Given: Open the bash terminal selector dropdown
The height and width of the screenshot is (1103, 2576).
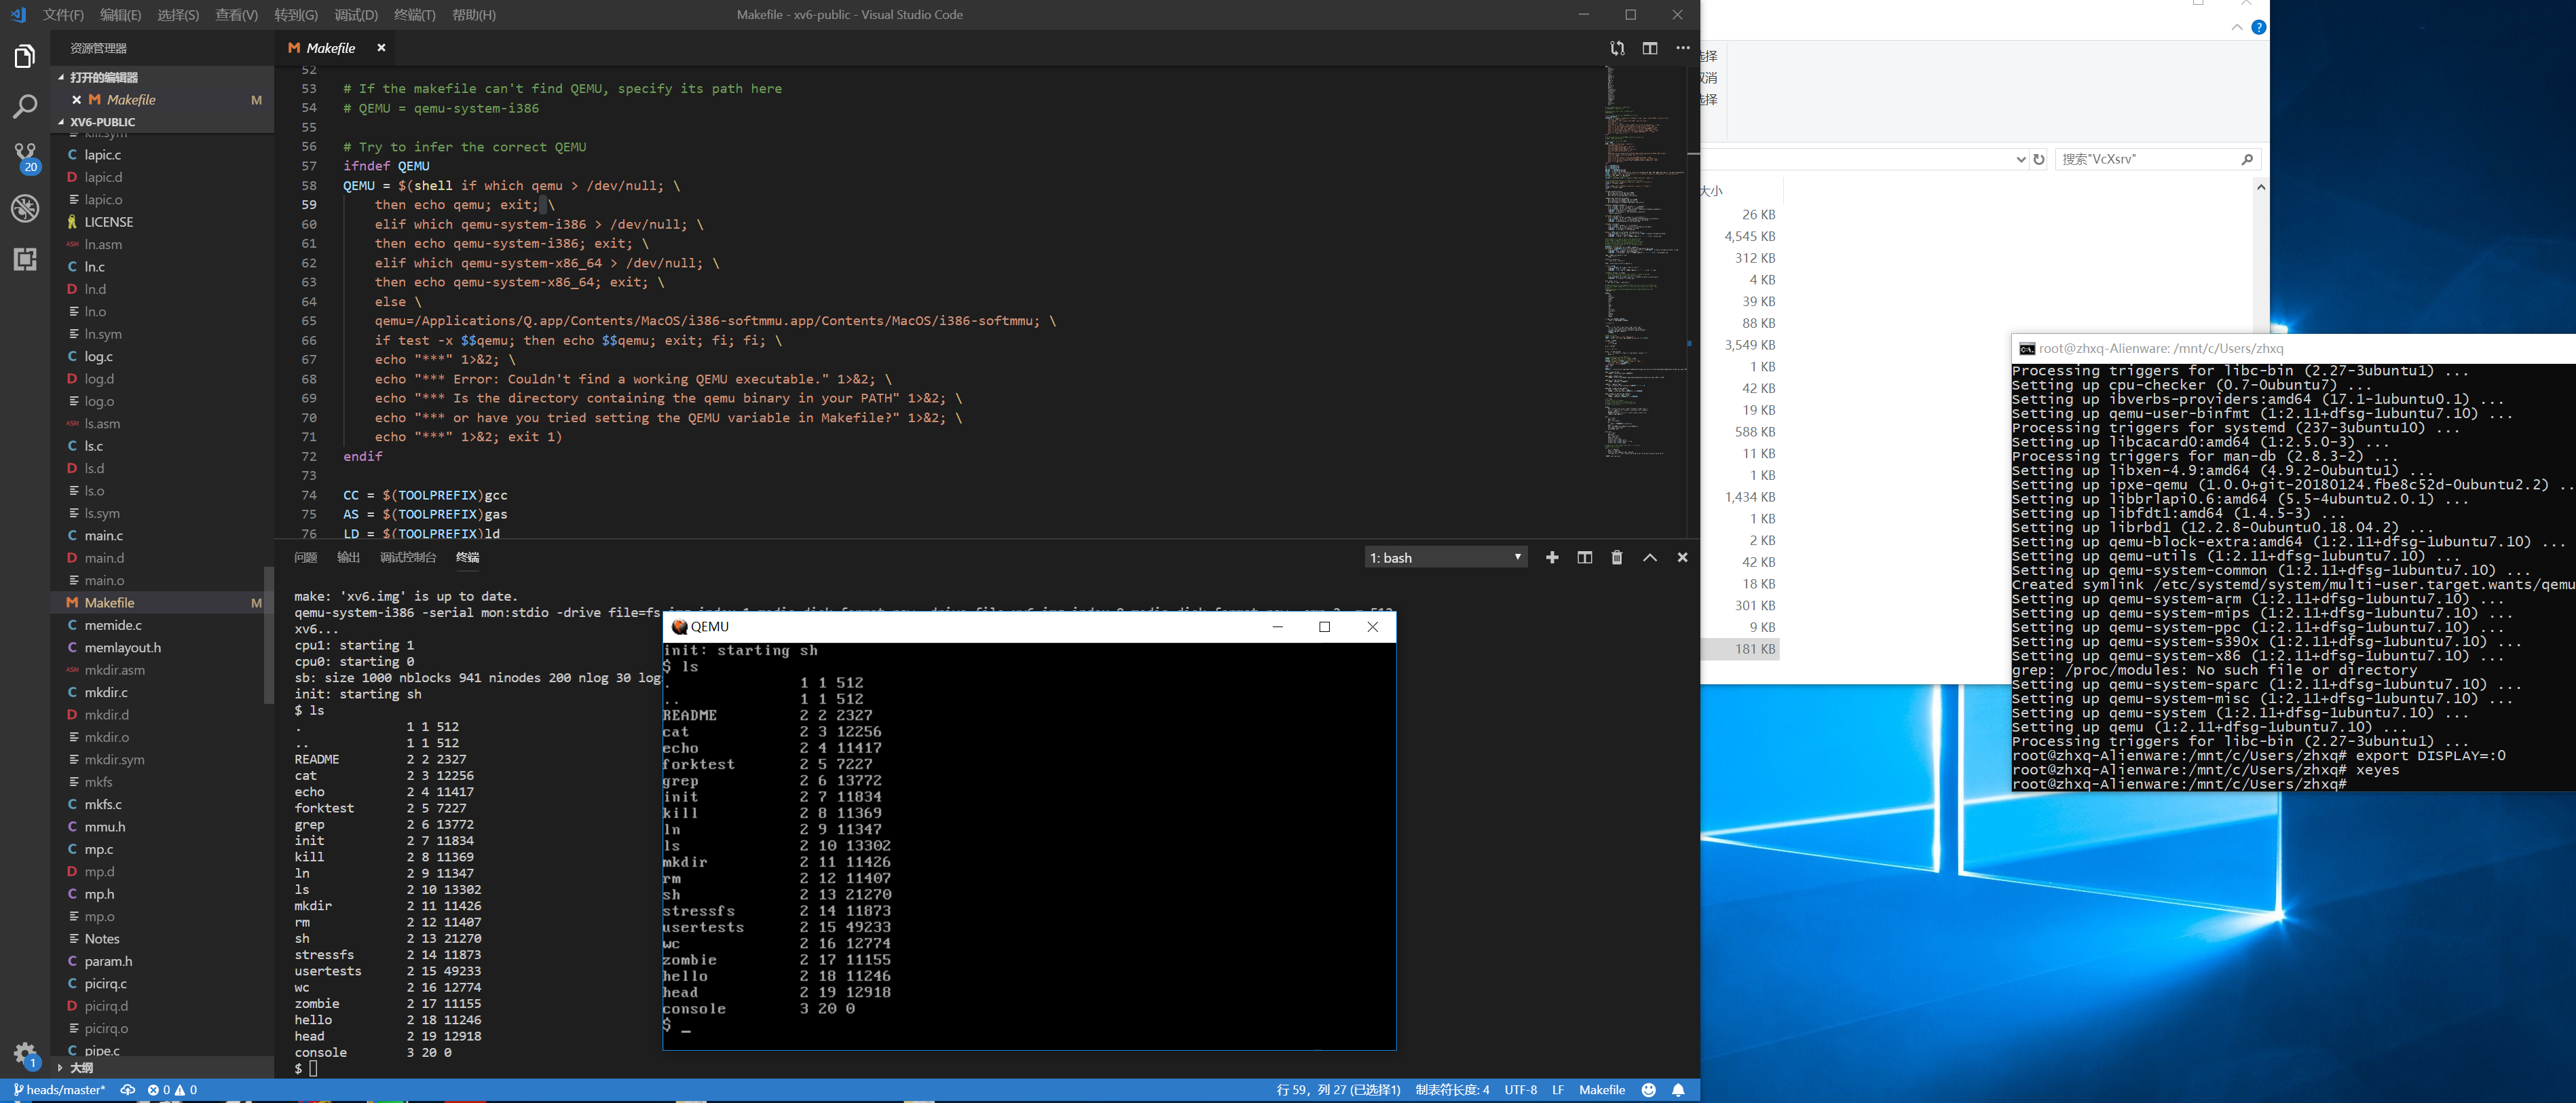Looking at the screenshot, I should click(1445, 558).
